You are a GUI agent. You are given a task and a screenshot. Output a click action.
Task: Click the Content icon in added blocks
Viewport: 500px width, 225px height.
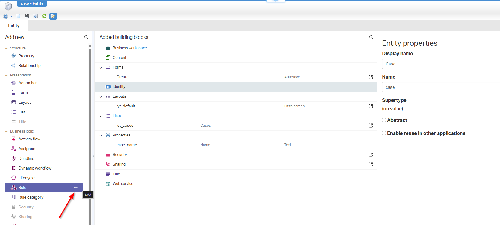[108, 58]
